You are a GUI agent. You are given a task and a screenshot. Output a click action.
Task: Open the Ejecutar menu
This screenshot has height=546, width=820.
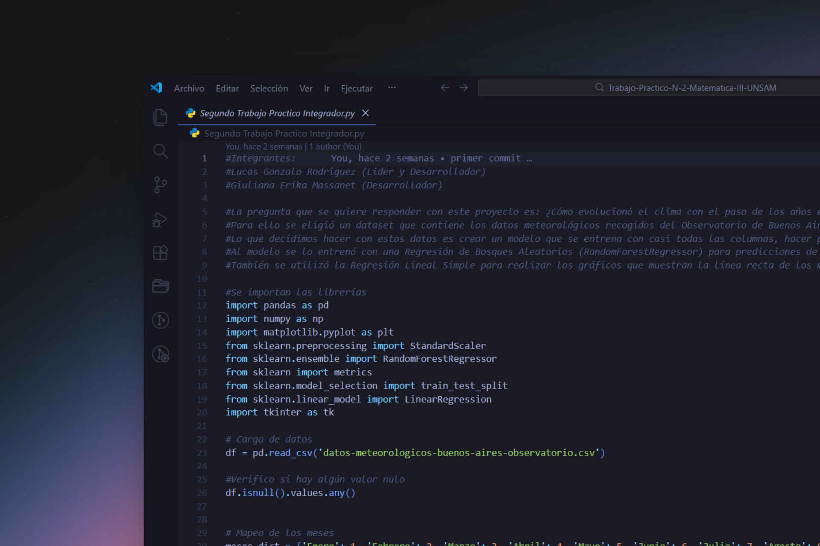coord(356,88)
